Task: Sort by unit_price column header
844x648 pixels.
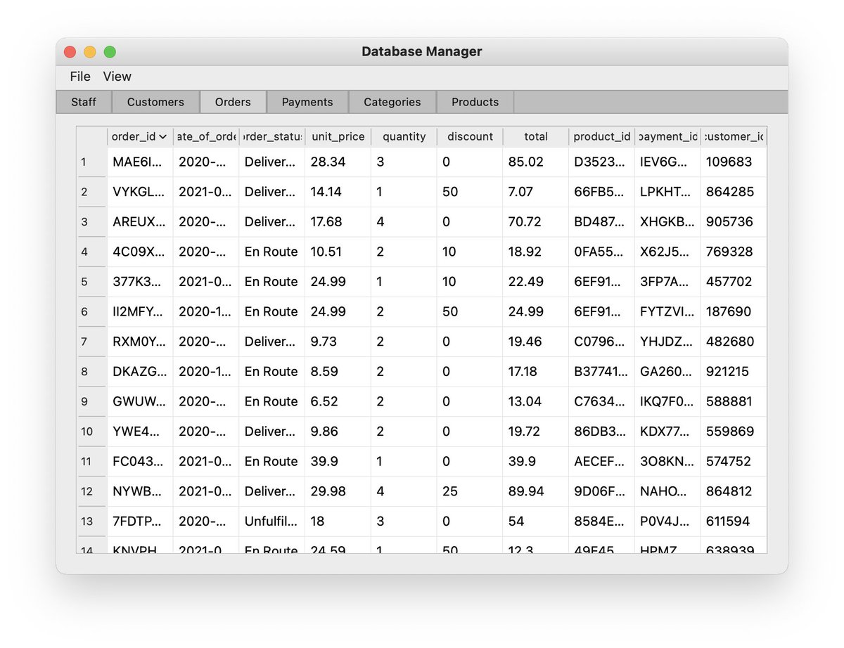Action: point(338,137)
